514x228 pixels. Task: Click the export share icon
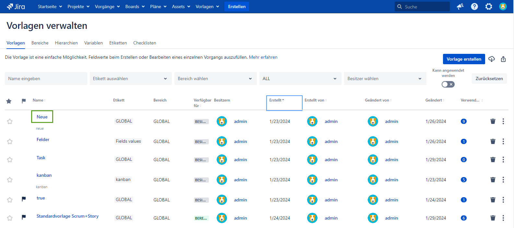coord(503,59)
